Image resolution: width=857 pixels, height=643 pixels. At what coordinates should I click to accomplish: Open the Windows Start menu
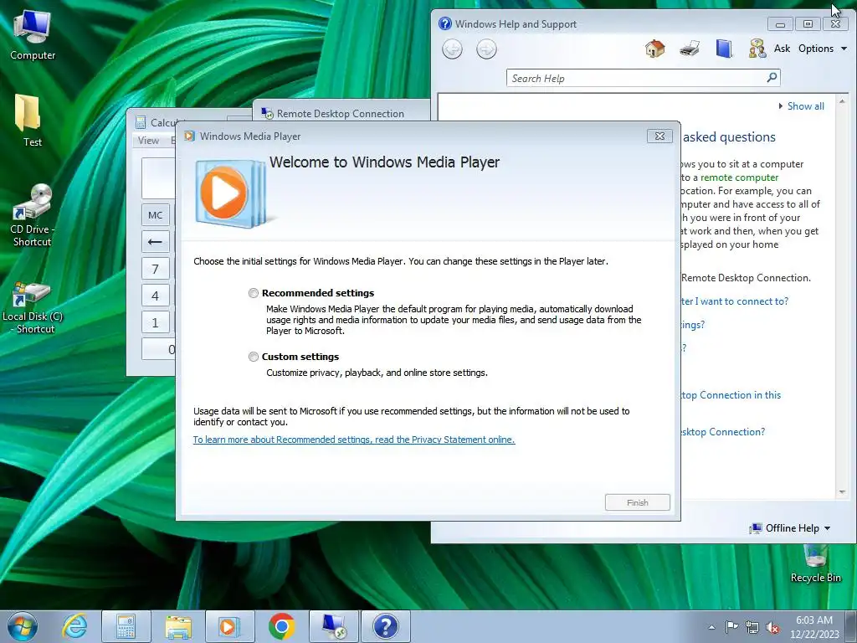[23, 626]
